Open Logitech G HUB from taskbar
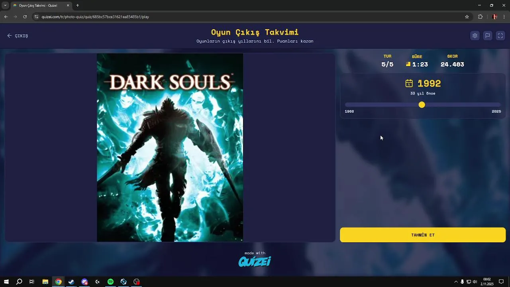The width and height of the screenshot is (510, 287). point(98,282)
